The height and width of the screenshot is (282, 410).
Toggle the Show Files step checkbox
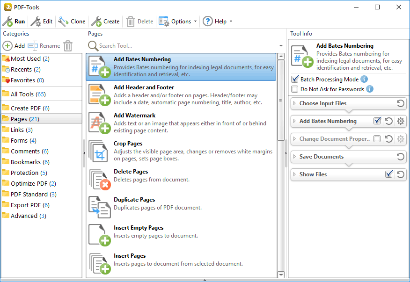(x=389, y=174)
